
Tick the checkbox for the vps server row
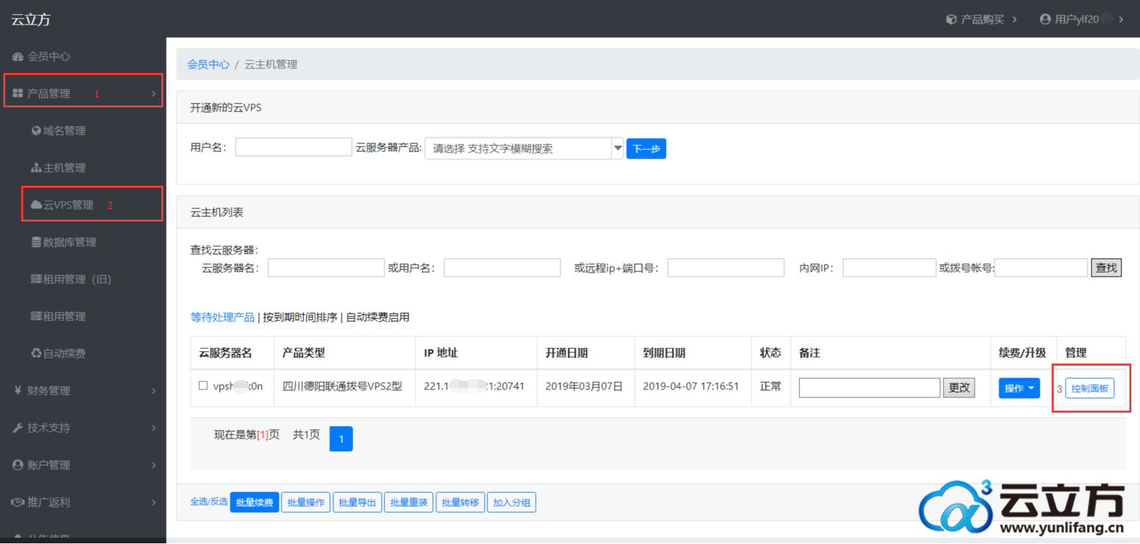pyautogui.click(x=203, y=385)
